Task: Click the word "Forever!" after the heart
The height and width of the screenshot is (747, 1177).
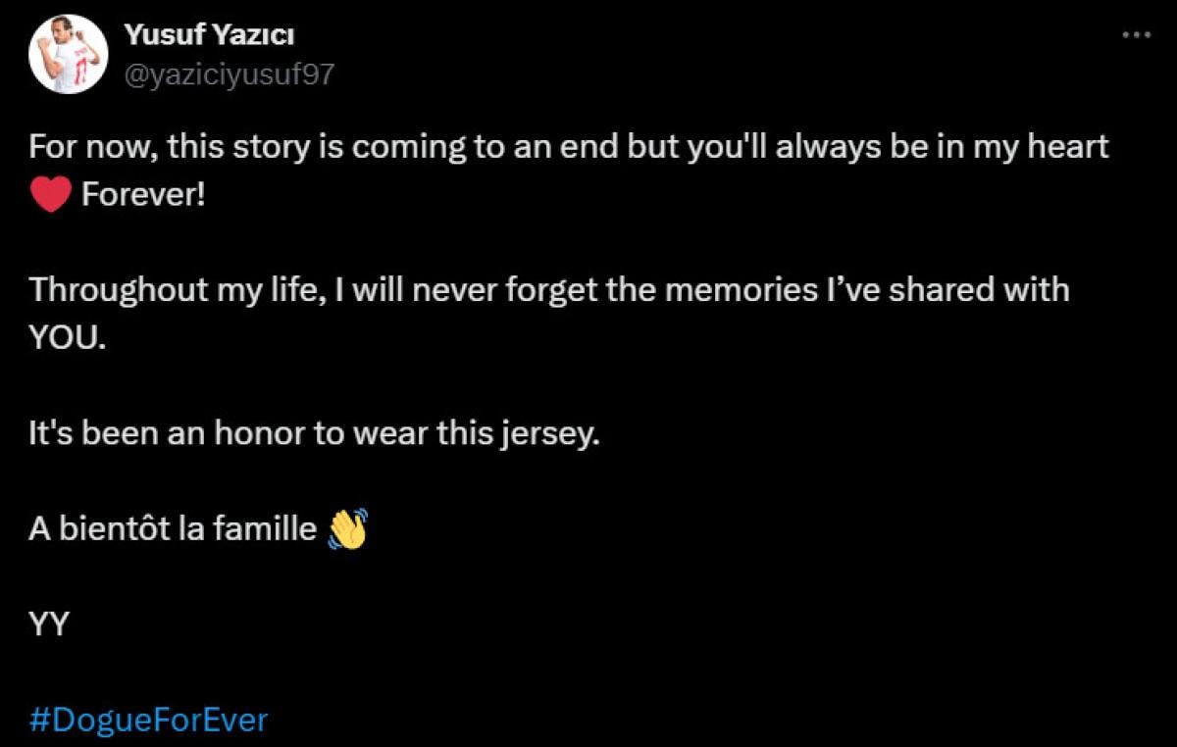Action: point(143,195)
